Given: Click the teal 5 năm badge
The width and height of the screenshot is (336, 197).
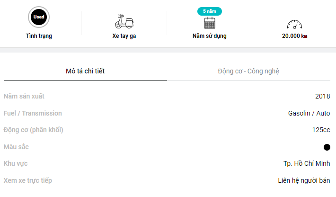Looking at the screenshot, I should 209,11.
